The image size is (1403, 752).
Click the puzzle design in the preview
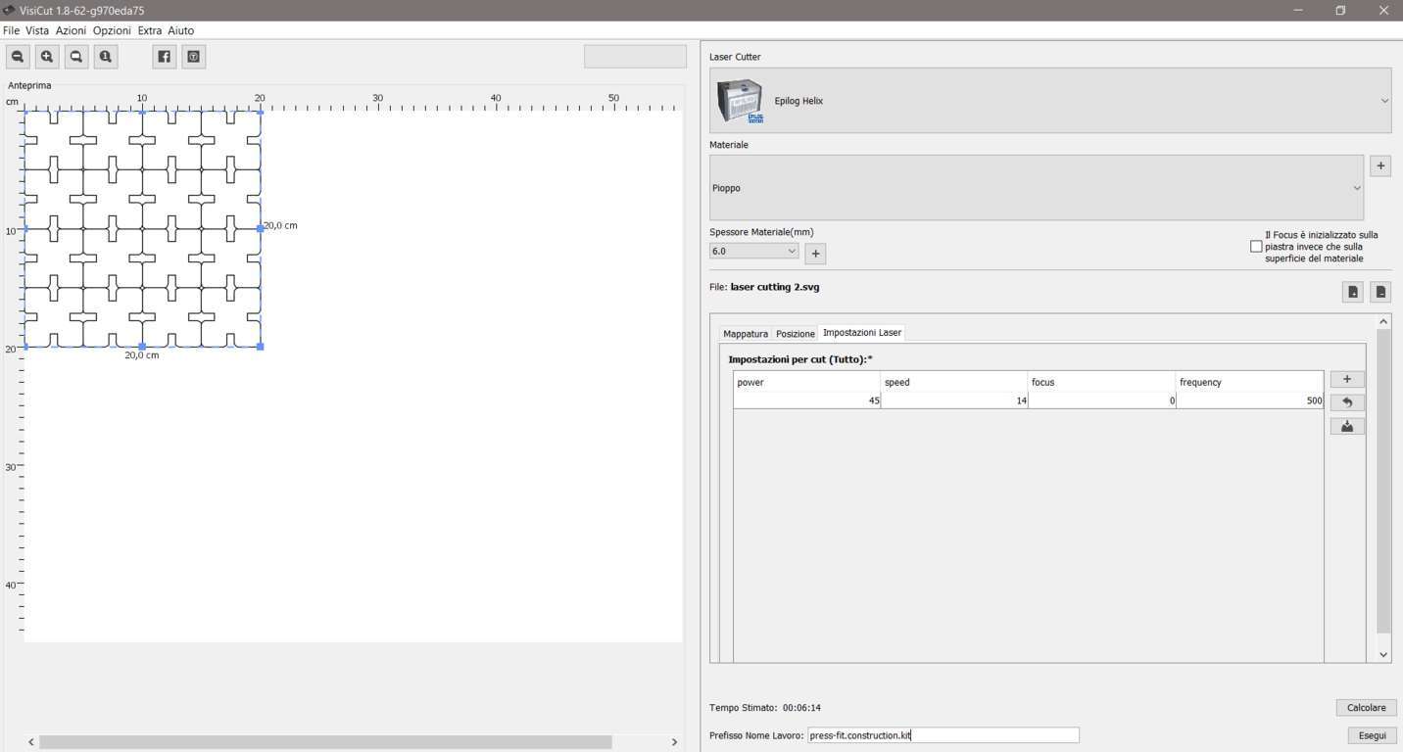pos(142,228)
